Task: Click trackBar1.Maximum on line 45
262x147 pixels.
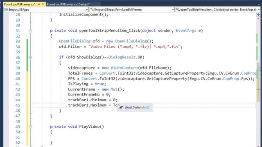Action: [87, 105]
